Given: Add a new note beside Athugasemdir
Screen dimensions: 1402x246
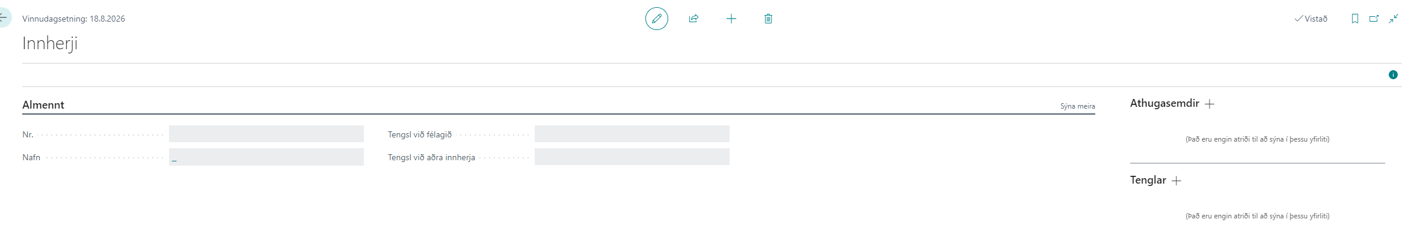Looking at the screenshot, I should pos(1210,104).
